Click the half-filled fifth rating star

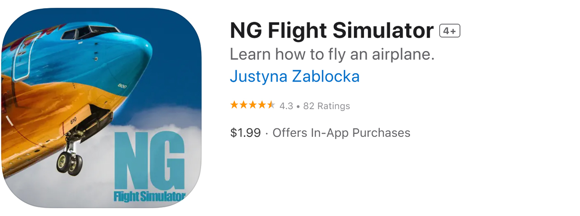[271, 106]
